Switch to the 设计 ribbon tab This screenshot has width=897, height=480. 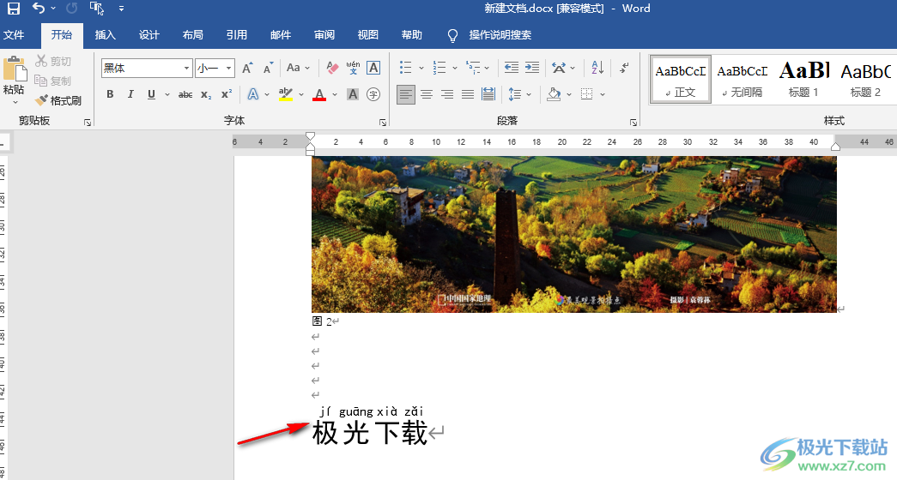click(x=148, y=35)
